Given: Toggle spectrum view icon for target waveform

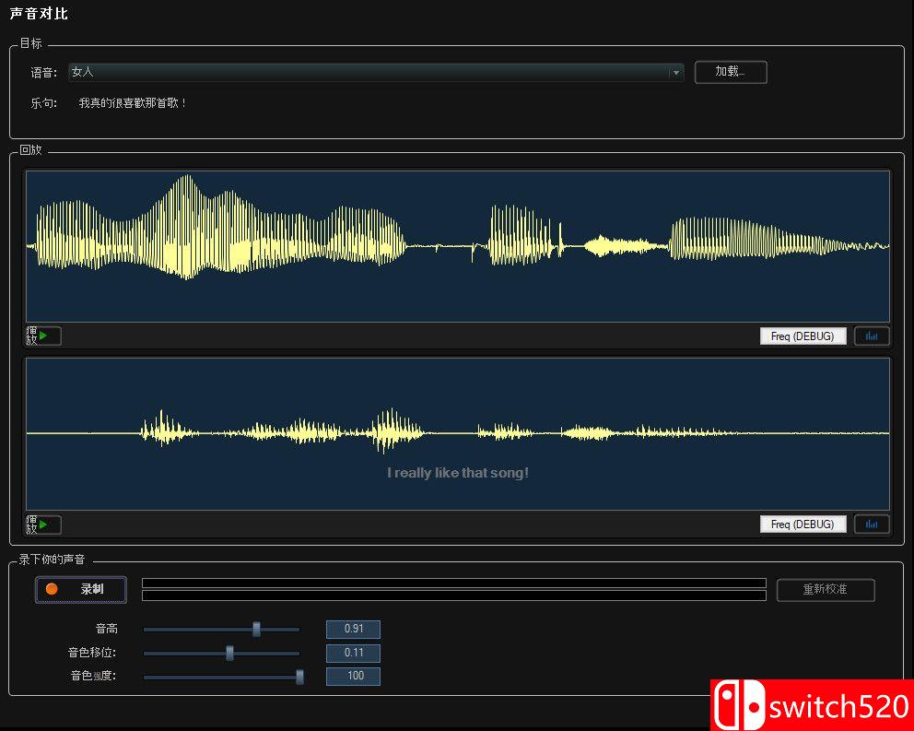Looking at the screenshot, I should (x=872, y=336).
